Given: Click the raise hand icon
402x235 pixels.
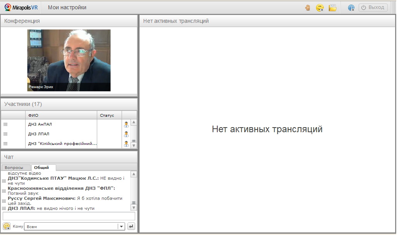Looking at the screenshot, I should [x=308, y=7].
